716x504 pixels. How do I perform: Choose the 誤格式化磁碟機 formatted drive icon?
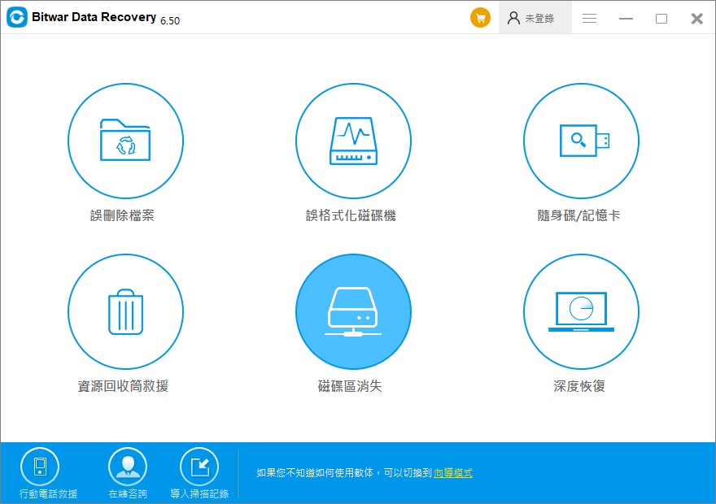[353, 141]
